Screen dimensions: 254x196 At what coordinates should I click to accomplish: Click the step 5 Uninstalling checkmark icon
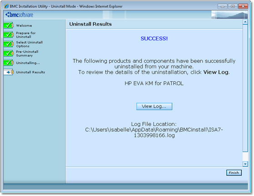9,63
